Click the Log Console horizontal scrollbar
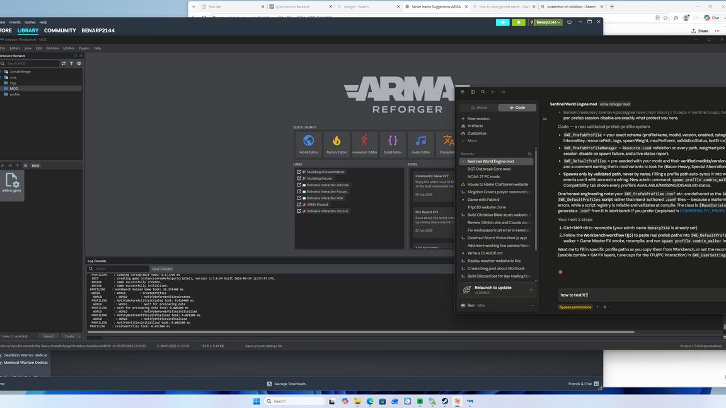This screenshot has height=408, width=726. (360, 332)
